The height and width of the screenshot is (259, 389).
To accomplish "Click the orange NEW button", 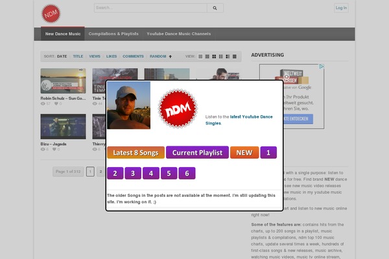I will click(244, 152).
